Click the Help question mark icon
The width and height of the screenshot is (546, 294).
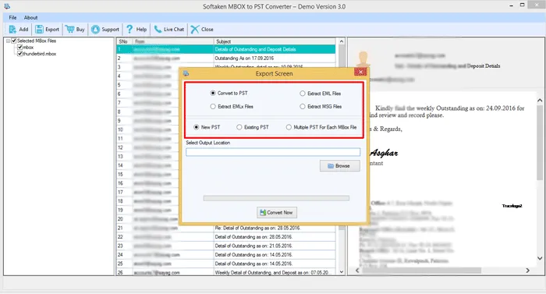pyautogui.click(x=129, y=30)
